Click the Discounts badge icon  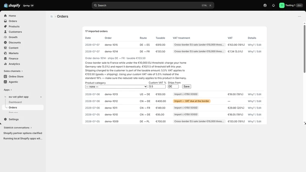[5, 42]
